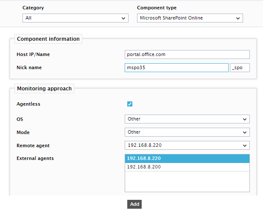
Task: Open the Category dropdown
Action: coord(76,18)
